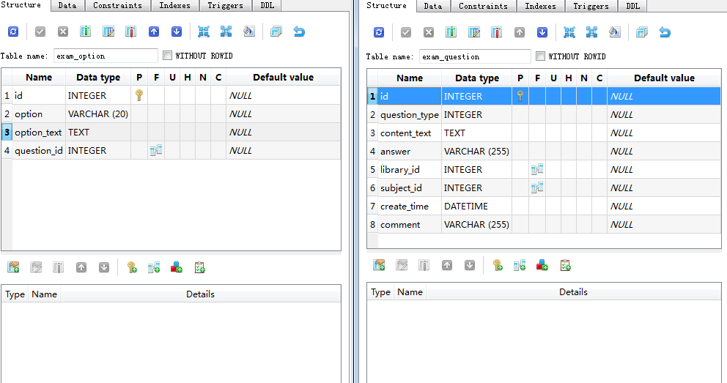Open Constraints tab of exam_question window

click(x=483, y=6)
